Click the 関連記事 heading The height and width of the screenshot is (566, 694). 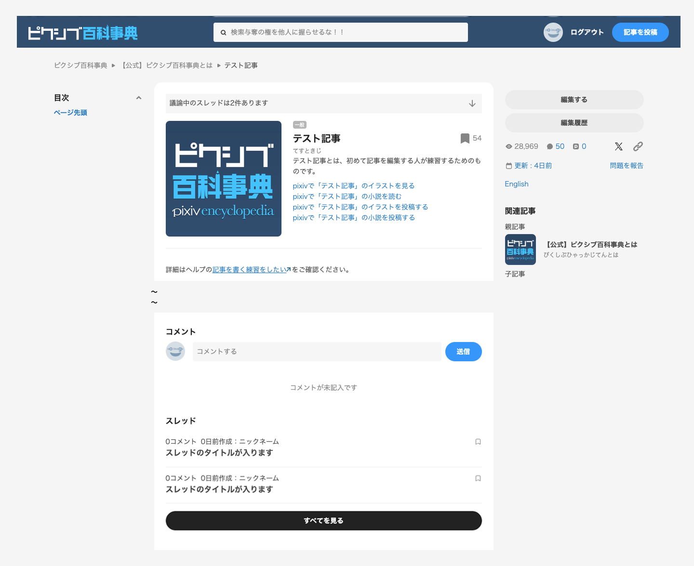coord(520,211)
